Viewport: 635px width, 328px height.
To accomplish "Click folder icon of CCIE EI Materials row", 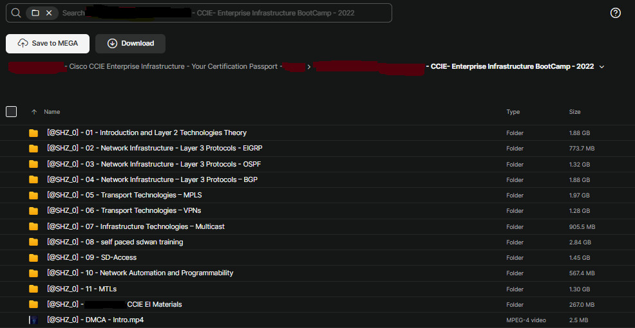I will click(33, 305).
